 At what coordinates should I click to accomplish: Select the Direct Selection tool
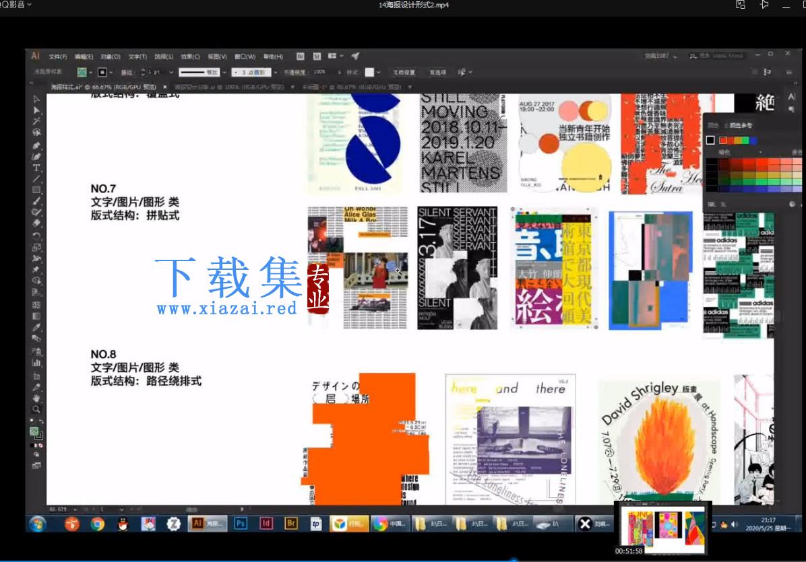[x=36, y=110]
